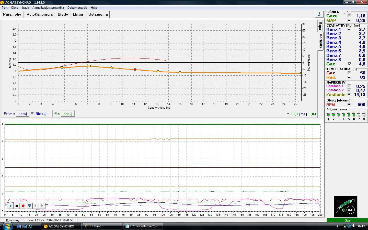Click the blue down-arrow load button

pos(30,206)
